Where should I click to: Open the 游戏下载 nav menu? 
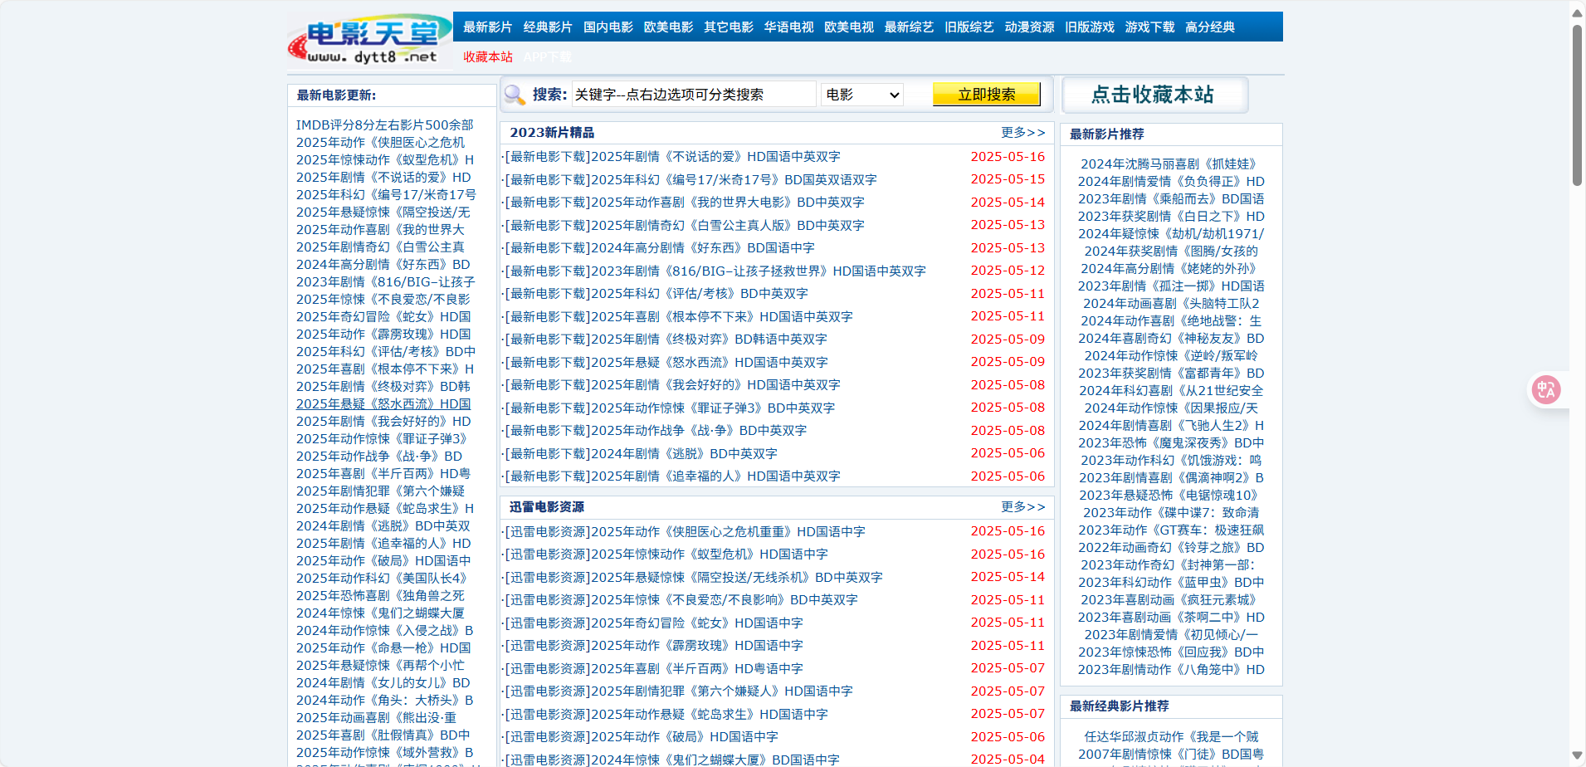[1149, 27]
